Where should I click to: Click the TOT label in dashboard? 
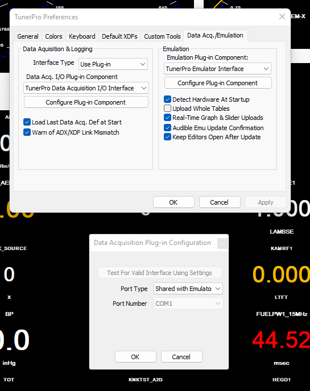9,380
